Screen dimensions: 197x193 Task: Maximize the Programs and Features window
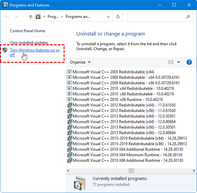click(x=174, y=5)
